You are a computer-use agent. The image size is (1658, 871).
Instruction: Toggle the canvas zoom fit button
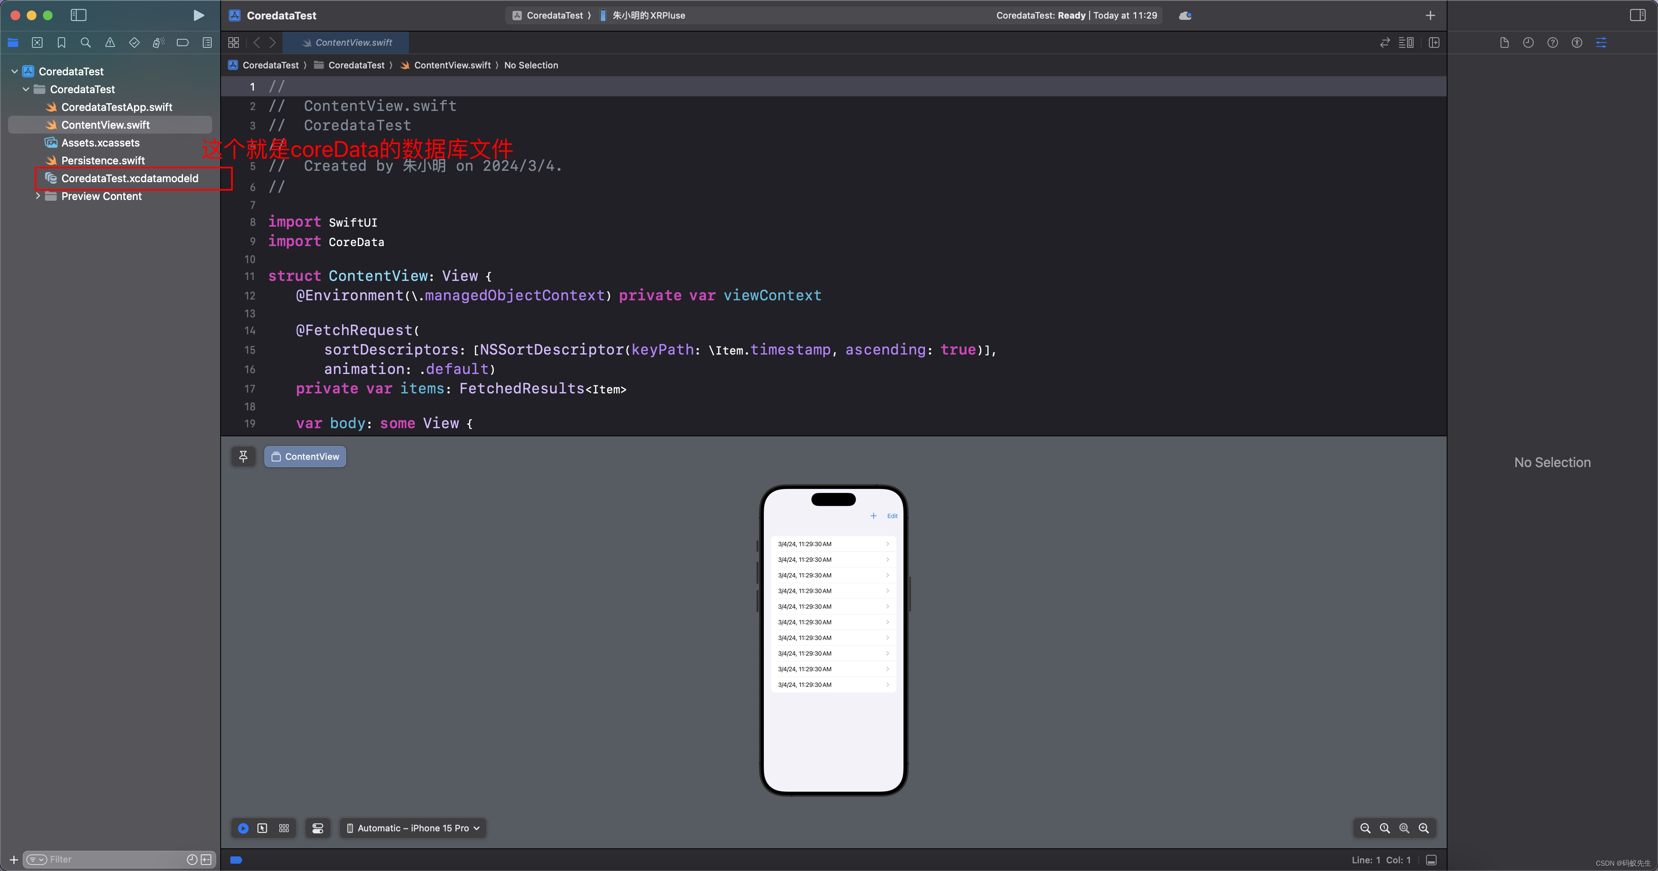[1405, 828]
